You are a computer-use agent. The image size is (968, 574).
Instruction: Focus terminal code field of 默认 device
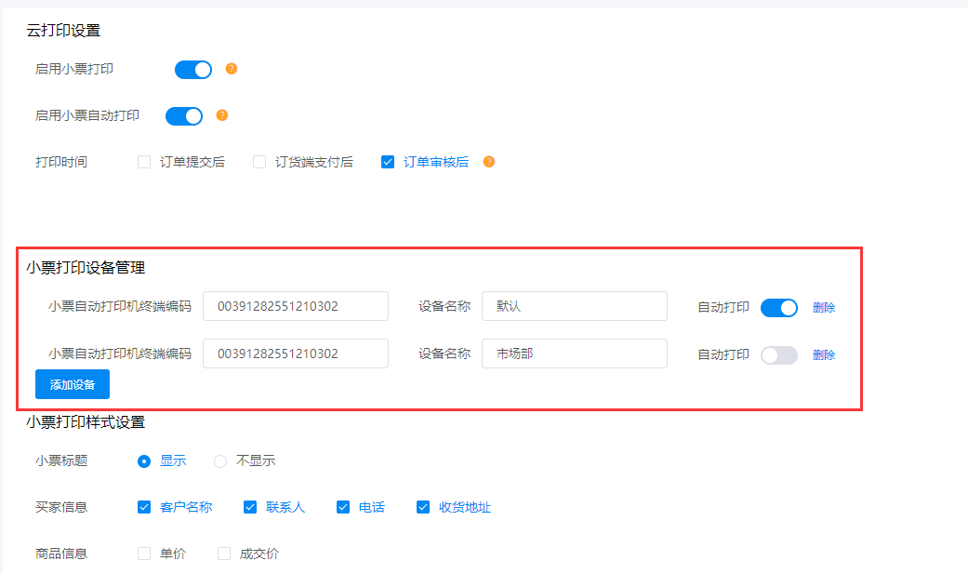click(x=295, y=306)
